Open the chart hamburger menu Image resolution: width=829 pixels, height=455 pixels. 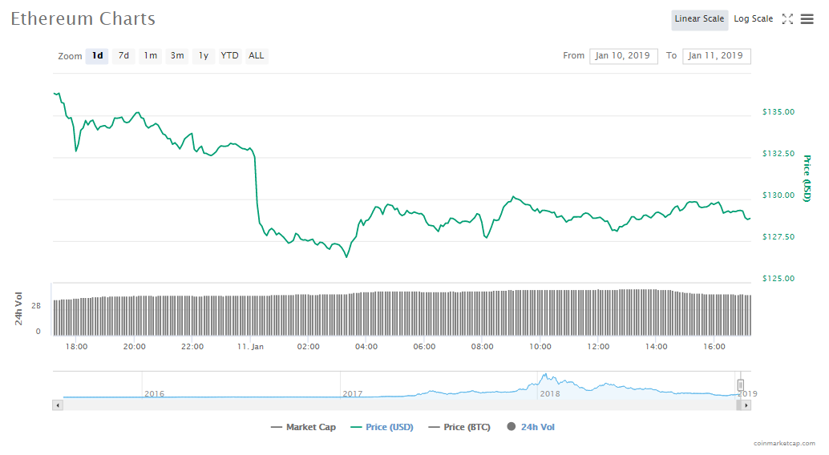point(807,19)
